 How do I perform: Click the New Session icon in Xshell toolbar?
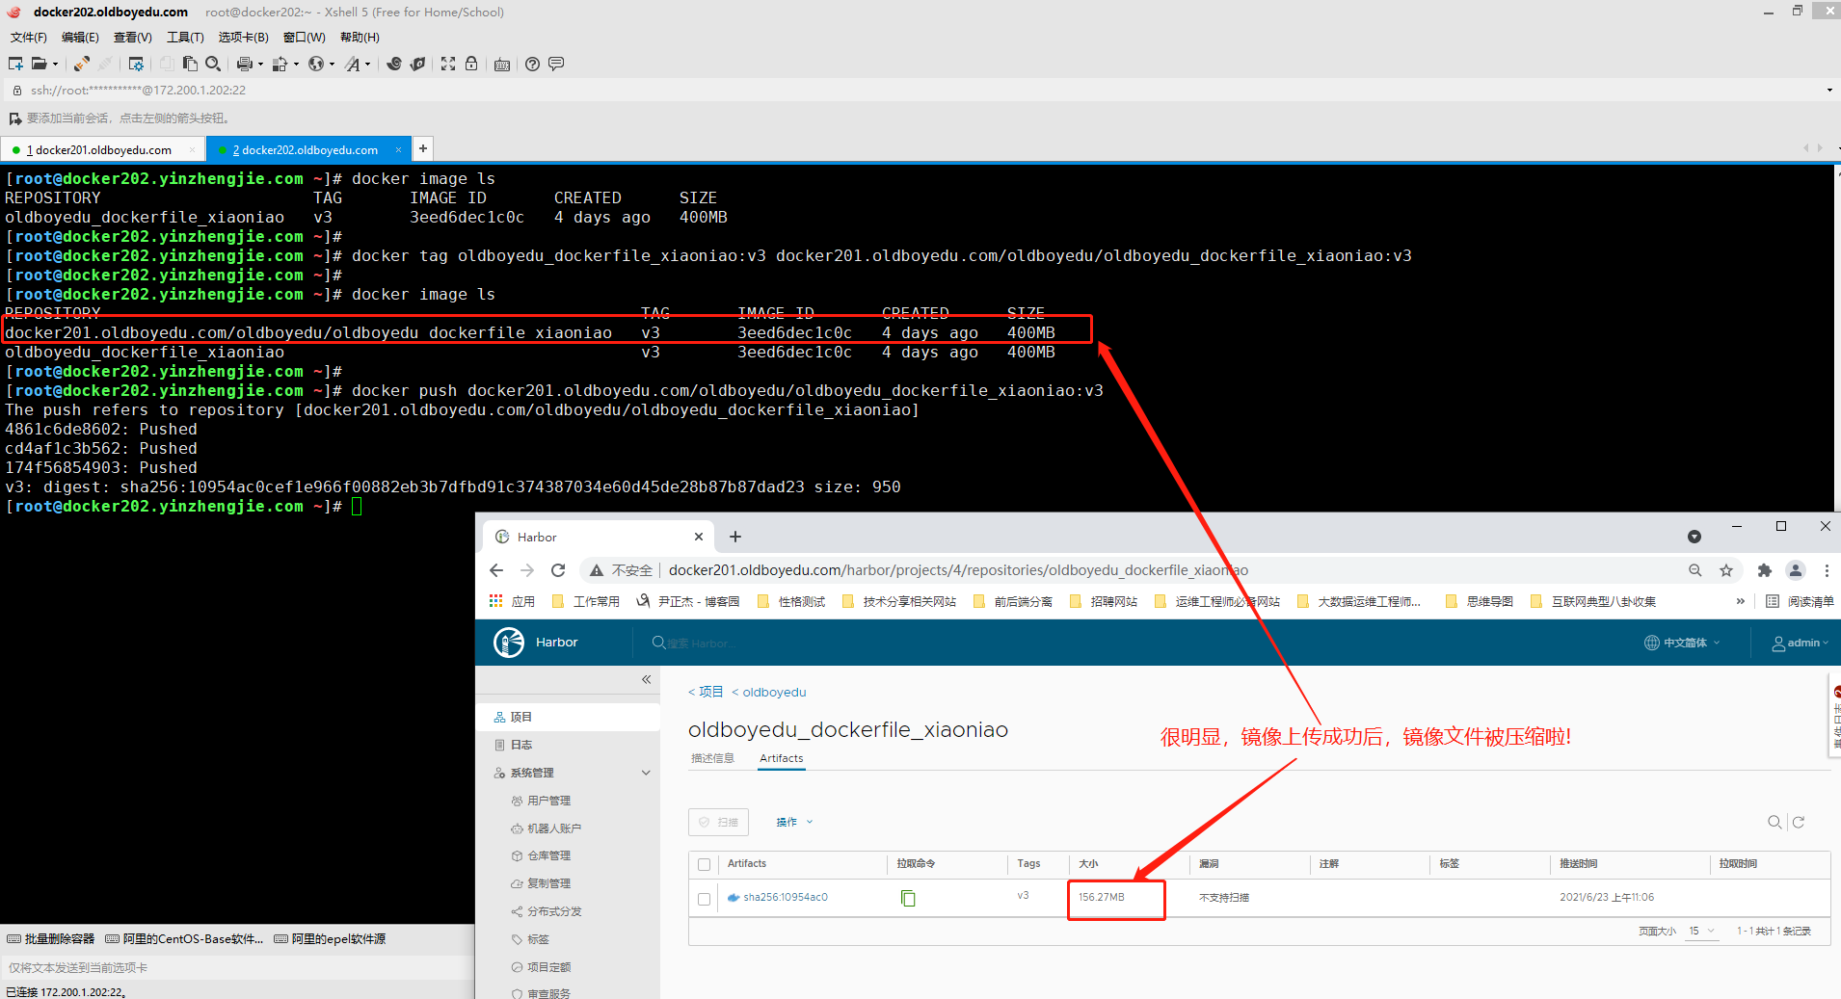tap(15, 64)
